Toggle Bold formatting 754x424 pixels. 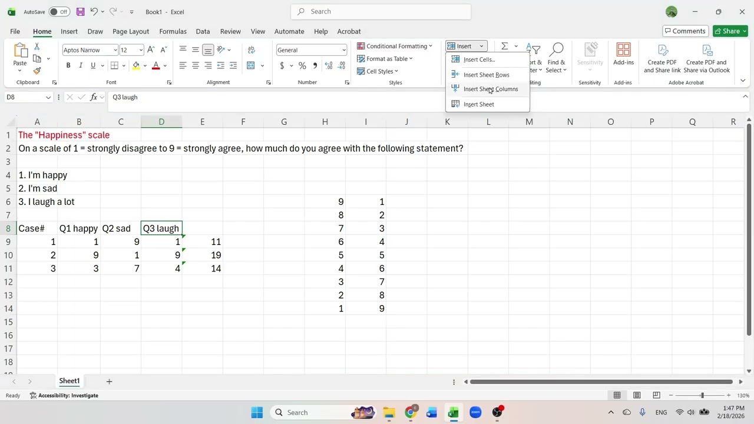(68, 65)
